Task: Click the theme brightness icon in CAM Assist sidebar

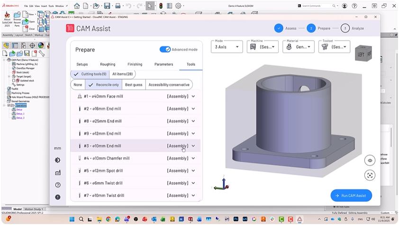Action: pyautogui.click(x=57, y=161)
